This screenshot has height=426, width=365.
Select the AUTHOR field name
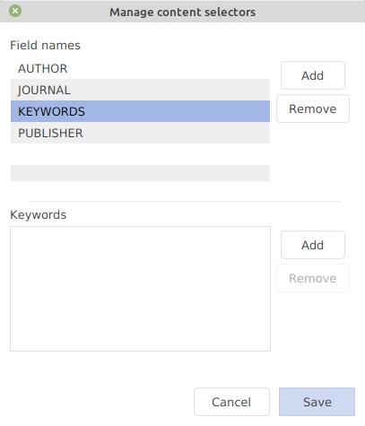click(140, 68)
